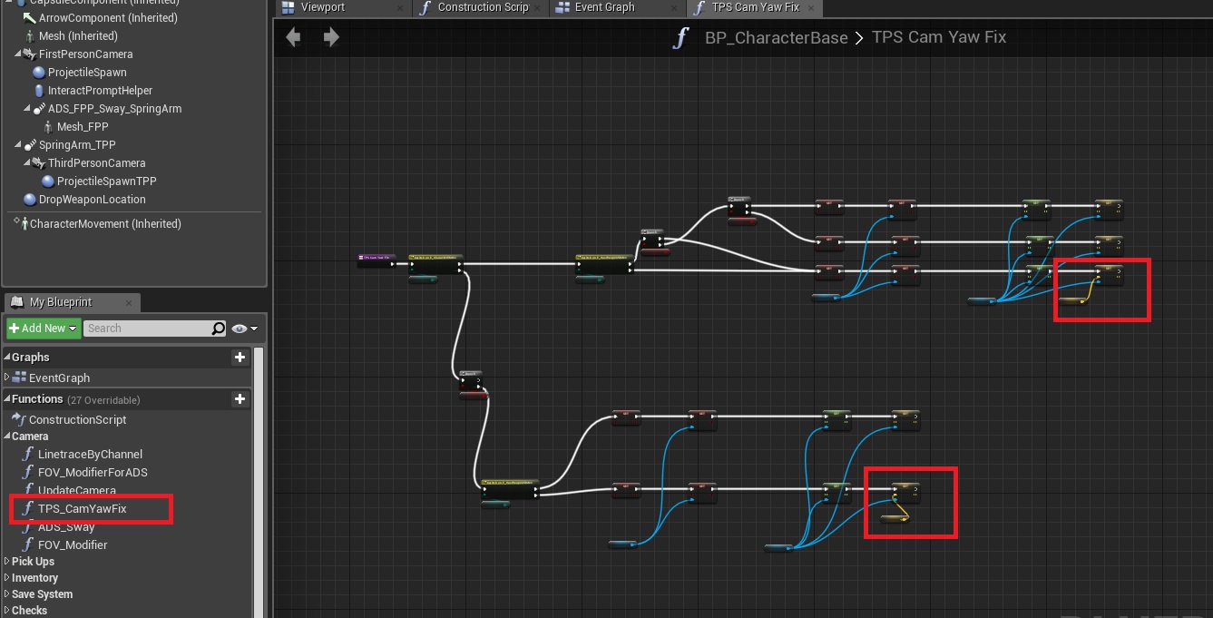The image size is (1213, 618).
Task: Open the Add New dropdown button
Action: coord(43,329)
